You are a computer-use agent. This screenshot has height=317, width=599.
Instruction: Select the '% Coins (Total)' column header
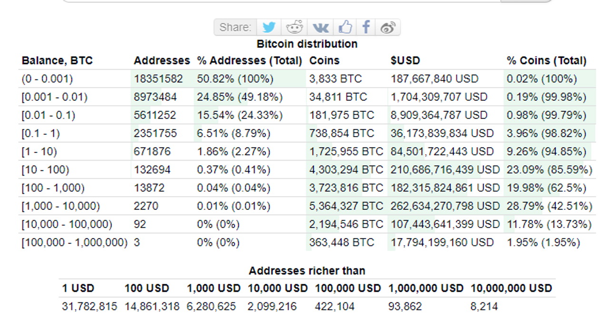point(546,61)
